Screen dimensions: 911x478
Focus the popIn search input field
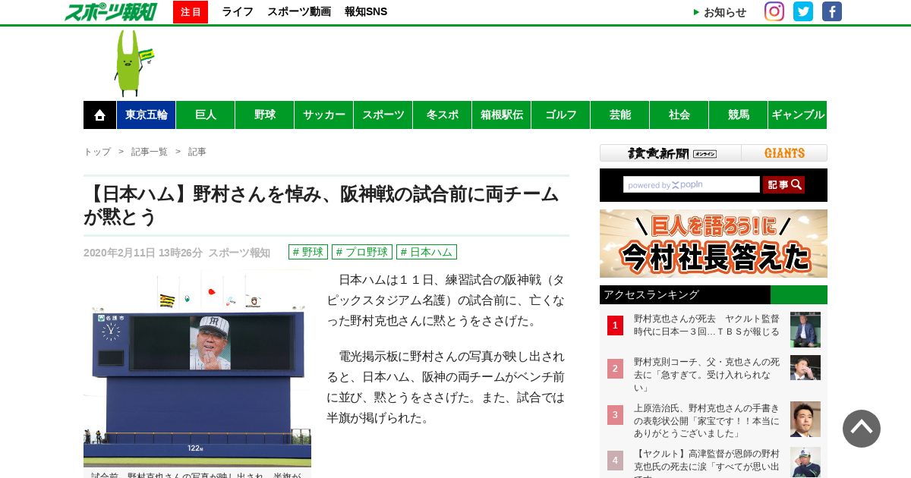692,184
